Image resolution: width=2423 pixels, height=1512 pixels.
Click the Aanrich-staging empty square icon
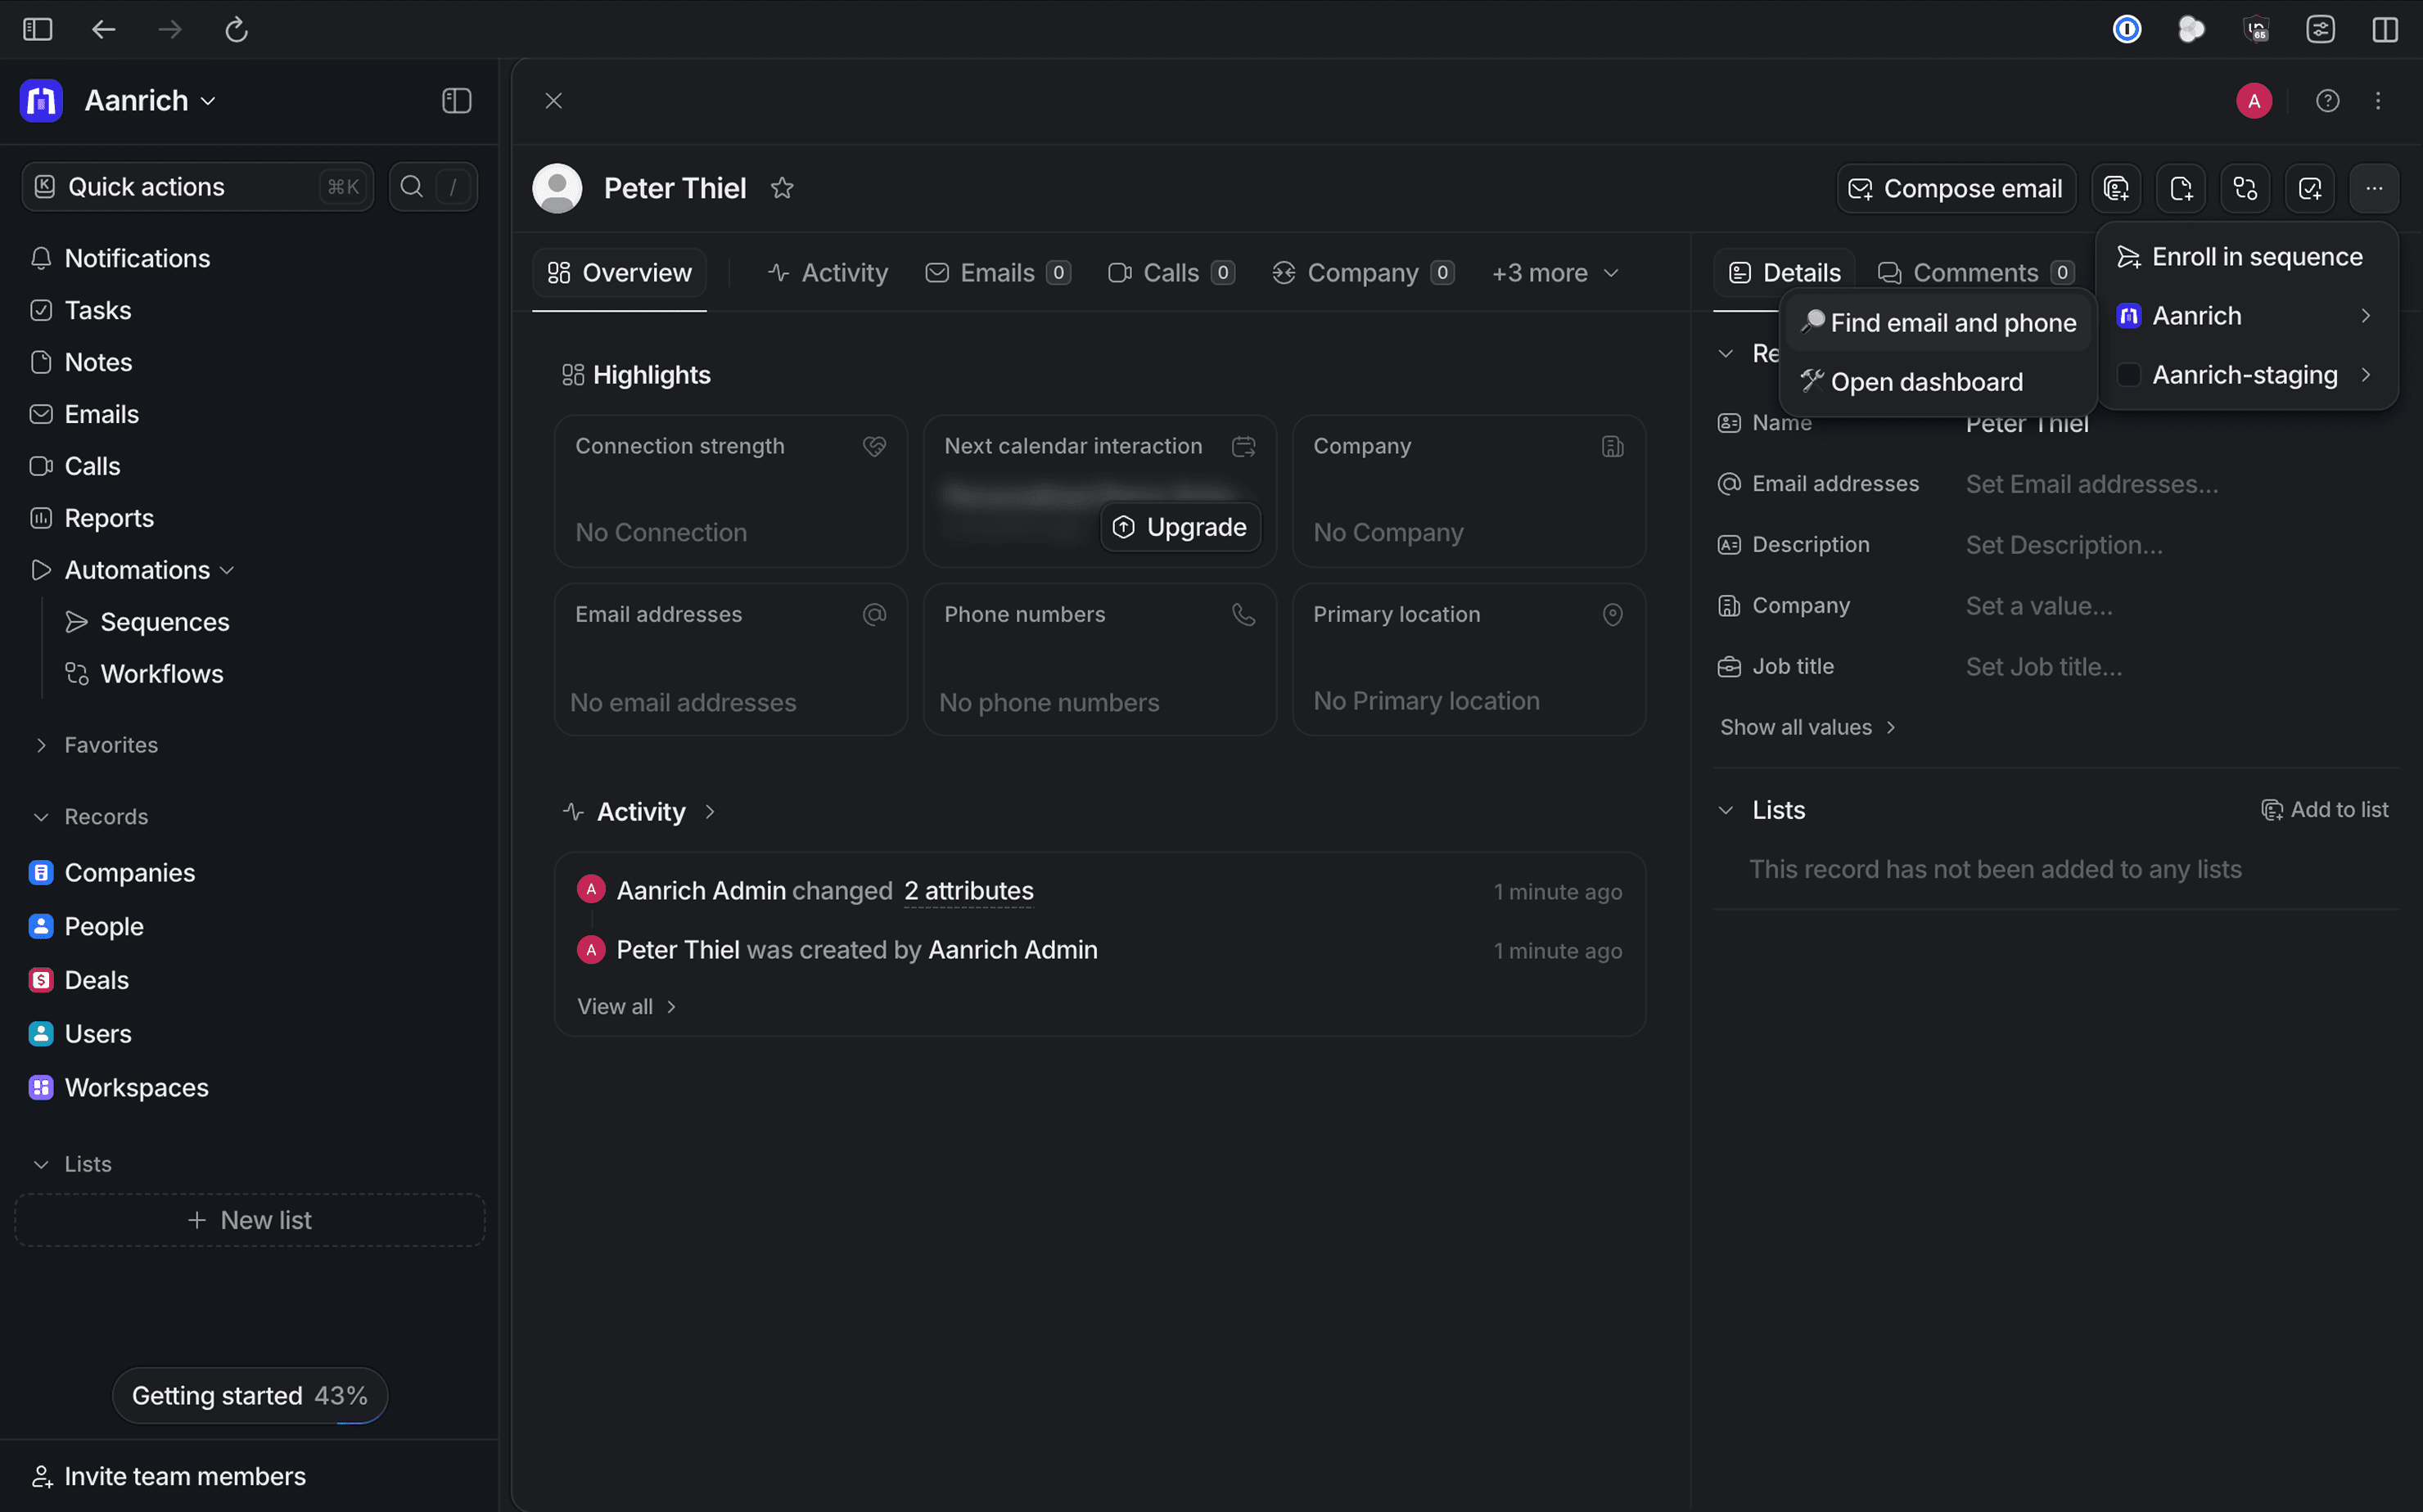[2129, 375]
